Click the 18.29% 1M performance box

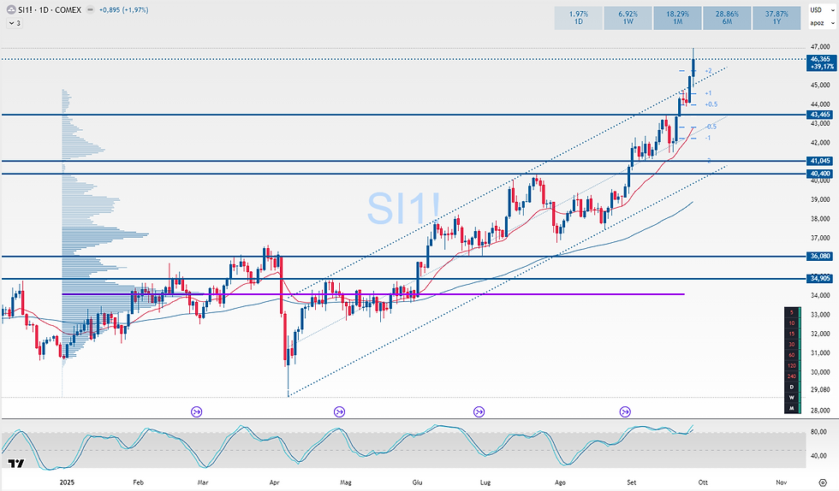[677, 18]
